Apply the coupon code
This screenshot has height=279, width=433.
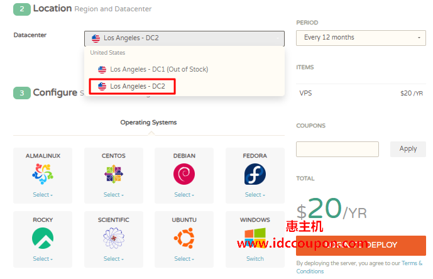pos(408,149)
